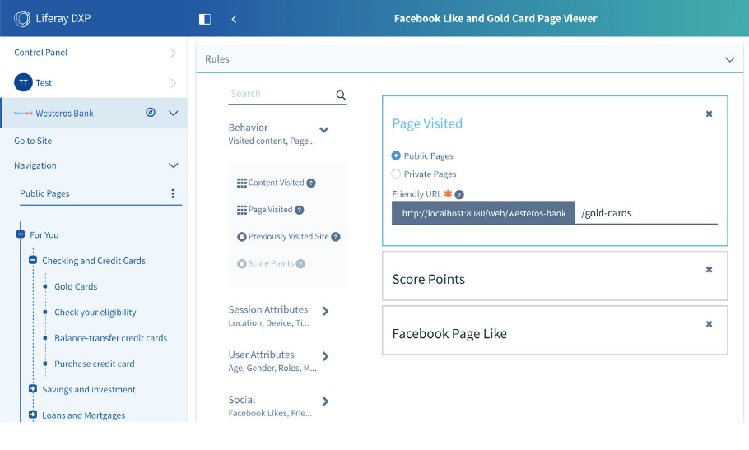This screenshot has height=450, width=749.
Task: Open Balance-transfer credit cards page
Action: pos(111,338)
